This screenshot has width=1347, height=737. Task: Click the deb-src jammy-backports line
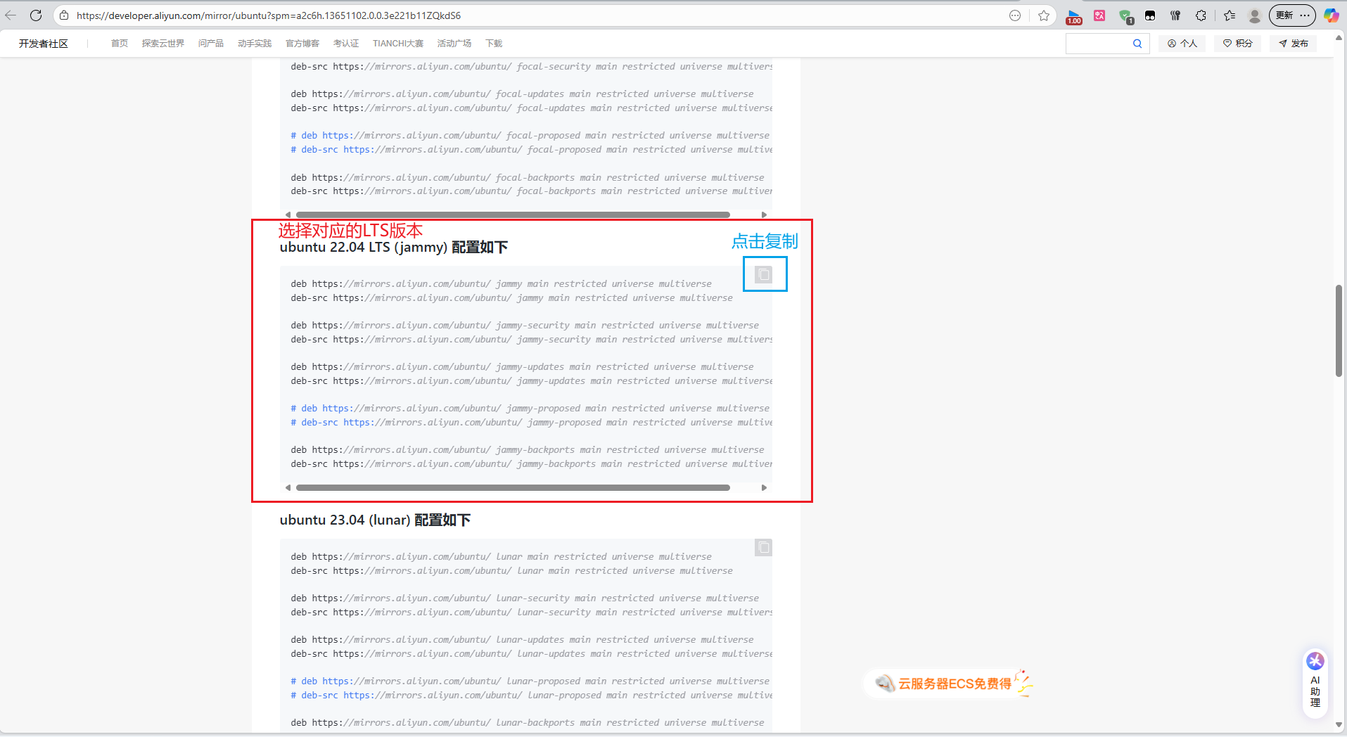click(531, 464)
